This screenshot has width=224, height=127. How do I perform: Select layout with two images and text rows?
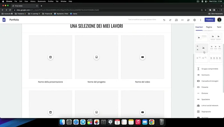click(x=202, y=58)
